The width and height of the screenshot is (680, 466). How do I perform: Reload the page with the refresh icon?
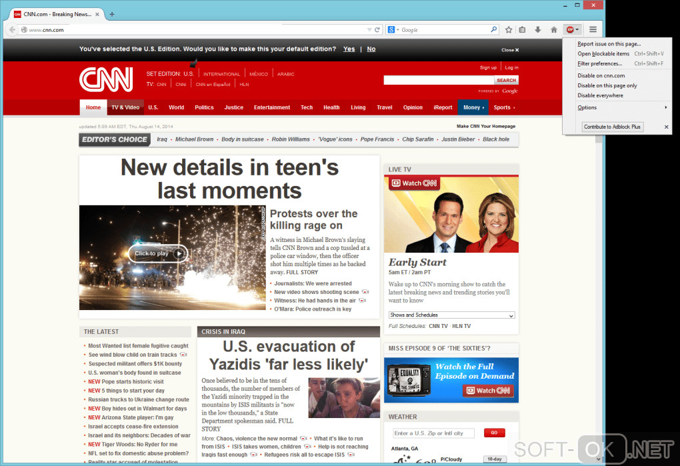pyautogui.click(x=377, y=30)
